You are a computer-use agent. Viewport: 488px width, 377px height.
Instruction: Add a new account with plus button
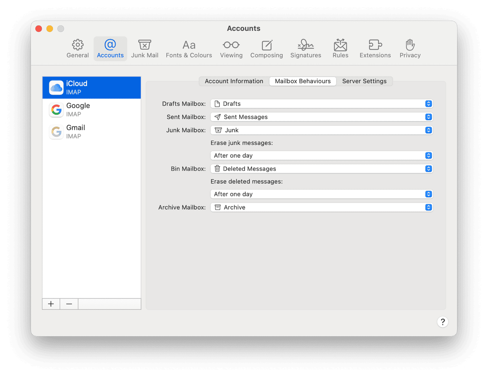(x=51, y=304)
